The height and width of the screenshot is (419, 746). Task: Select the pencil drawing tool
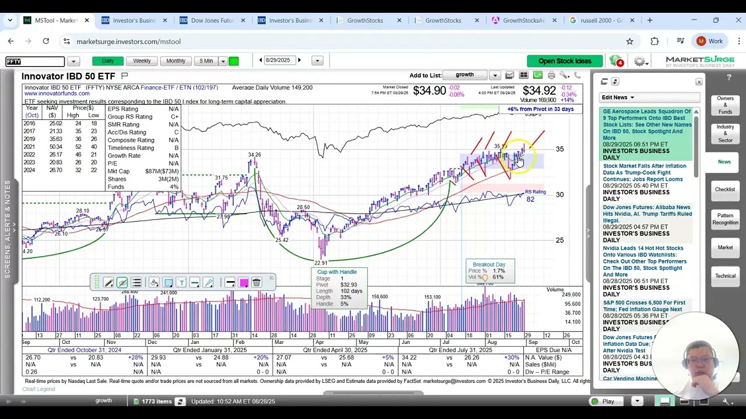point(108,283)
